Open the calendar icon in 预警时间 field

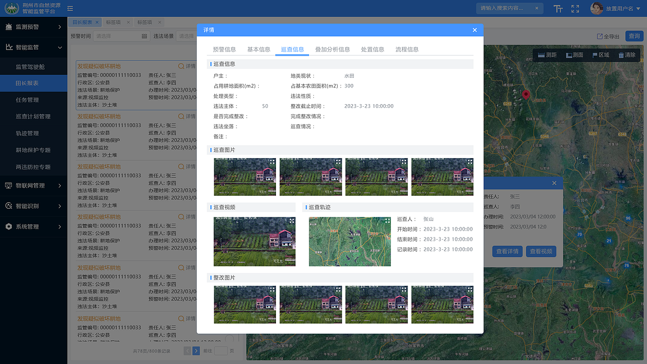click(x=144, y=36)
